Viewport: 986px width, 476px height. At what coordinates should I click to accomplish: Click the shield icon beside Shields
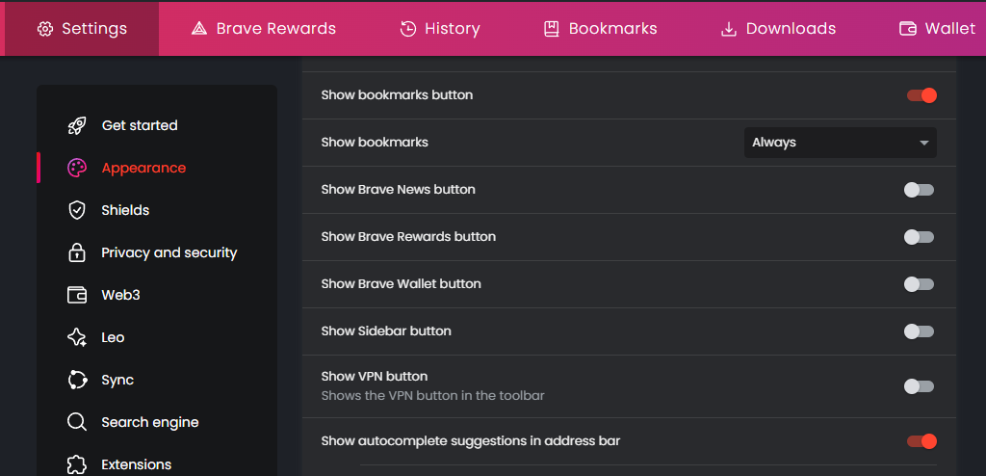pyautogui.click(x=77, y=210)
